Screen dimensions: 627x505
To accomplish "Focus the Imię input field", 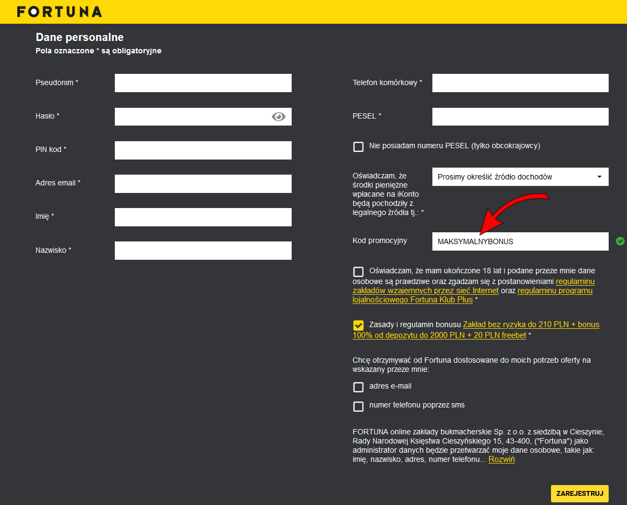I will [x=203, y=217].
